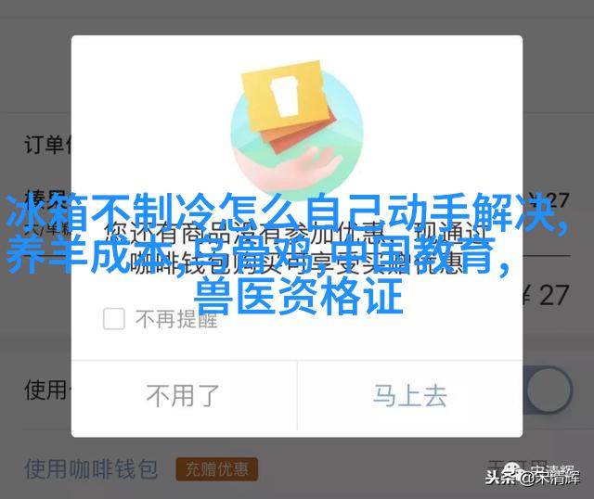Click the ¥ 27 price at right edge

546,295
